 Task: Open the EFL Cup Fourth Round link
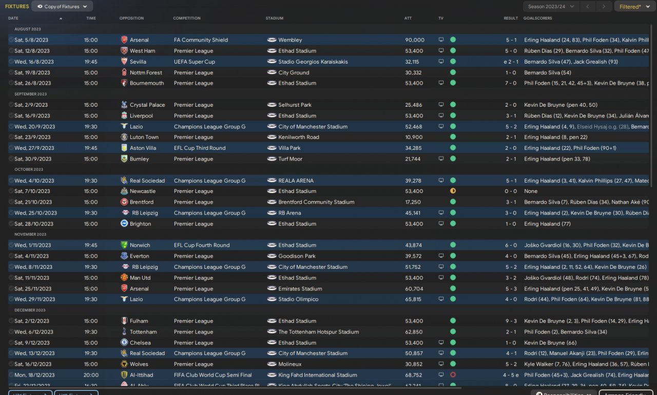coord(203,245)
